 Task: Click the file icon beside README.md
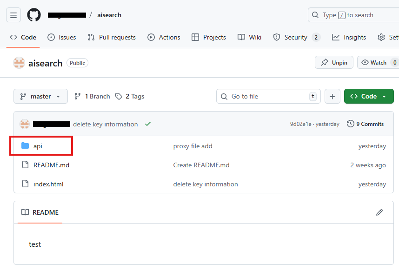[x=25, y=165]
